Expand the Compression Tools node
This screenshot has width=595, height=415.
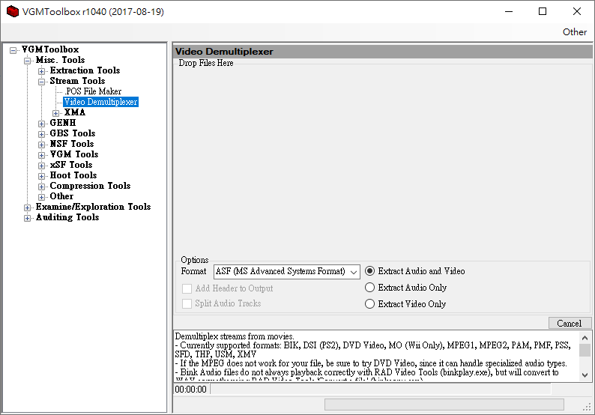(42, 187)
